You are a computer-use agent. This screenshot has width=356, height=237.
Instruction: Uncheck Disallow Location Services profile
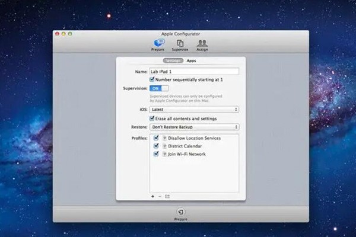pyautogui.click(x=156, y=137)
